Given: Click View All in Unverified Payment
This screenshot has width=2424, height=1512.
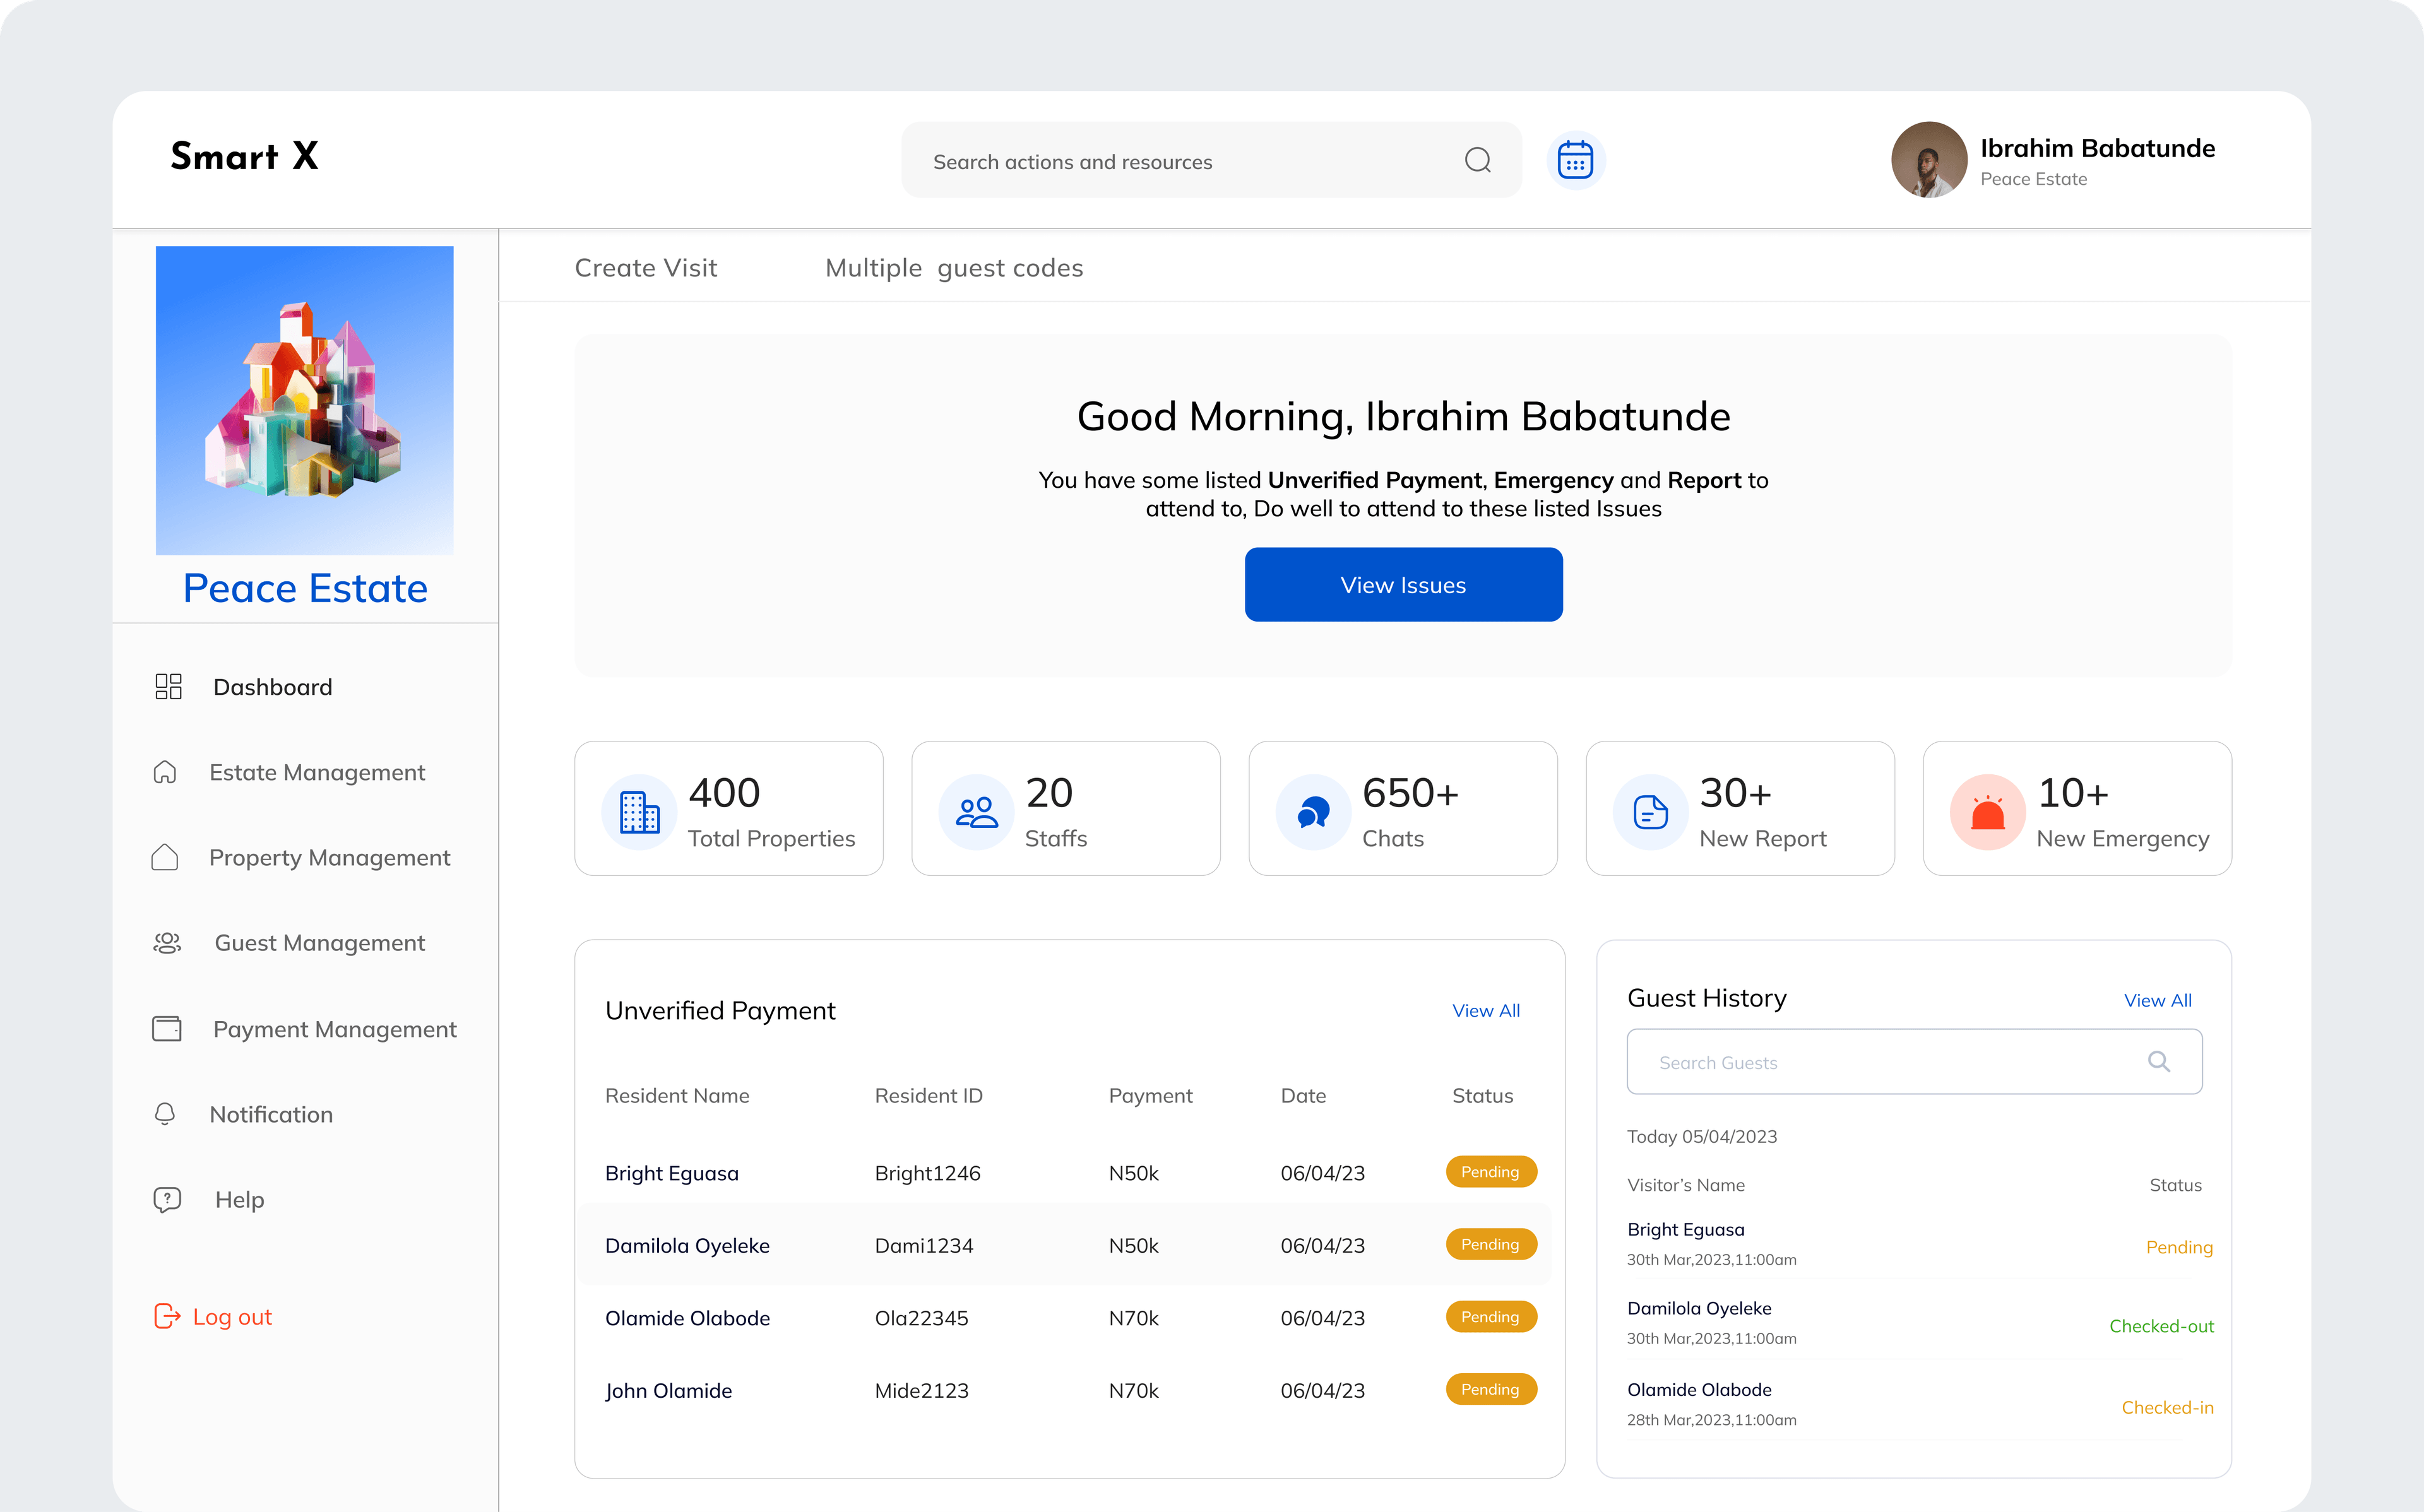Looking at the screenshot, I should (1485, 1010).
